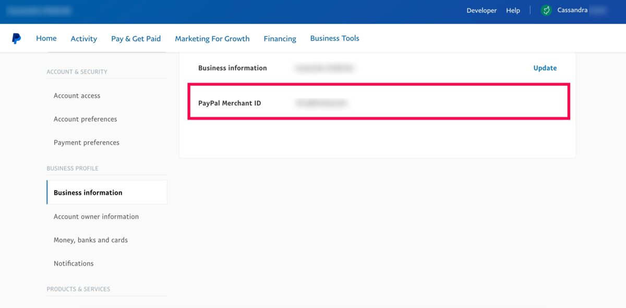Go to the Activity tab

point(84,39)
